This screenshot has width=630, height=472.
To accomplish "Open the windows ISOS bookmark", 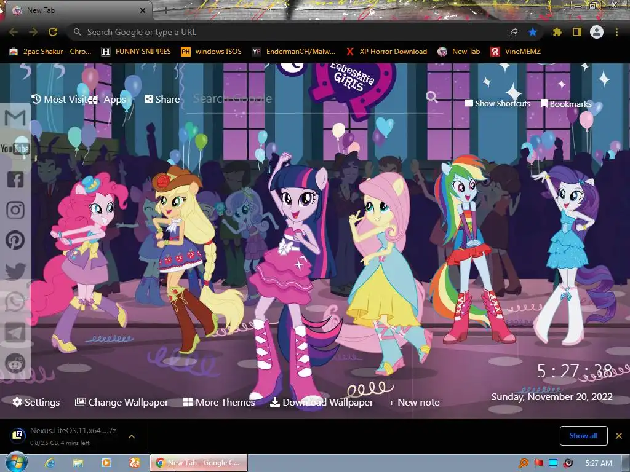I will [212, 52].
